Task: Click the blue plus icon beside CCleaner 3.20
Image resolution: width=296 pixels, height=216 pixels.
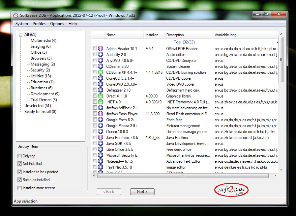Action: coord(101,67)
